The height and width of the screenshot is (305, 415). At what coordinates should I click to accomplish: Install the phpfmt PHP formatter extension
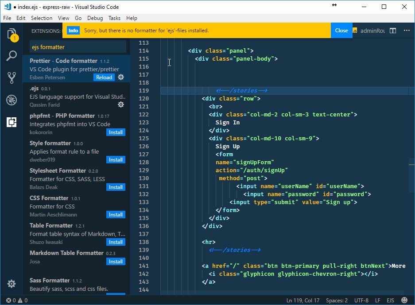[x=116, y=132]
